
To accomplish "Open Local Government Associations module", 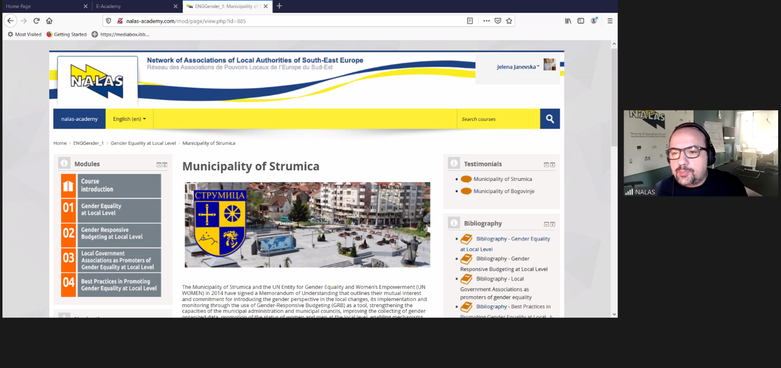I will tap(119, 260).
